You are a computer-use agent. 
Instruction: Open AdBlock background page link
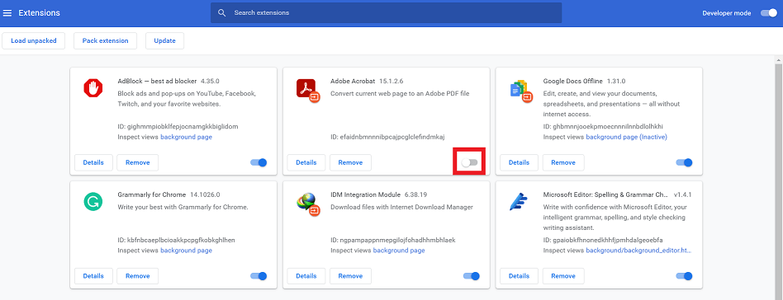tap(187, 137)
